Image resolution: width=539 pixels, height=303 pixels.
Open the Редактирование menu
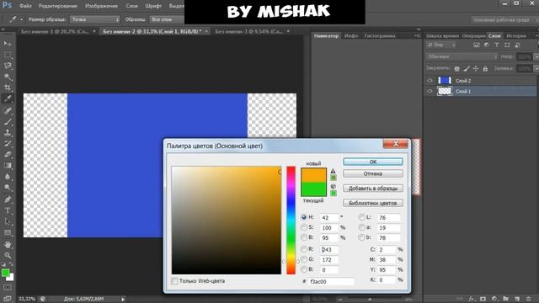58,6
